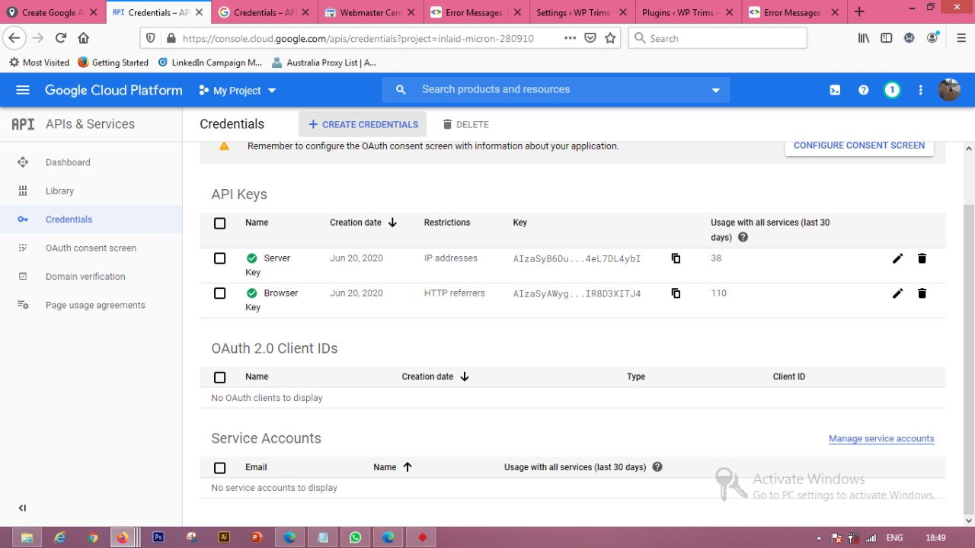Focus Search products and resources field
This screenshot has height=548, width=975.
[556, 89]
